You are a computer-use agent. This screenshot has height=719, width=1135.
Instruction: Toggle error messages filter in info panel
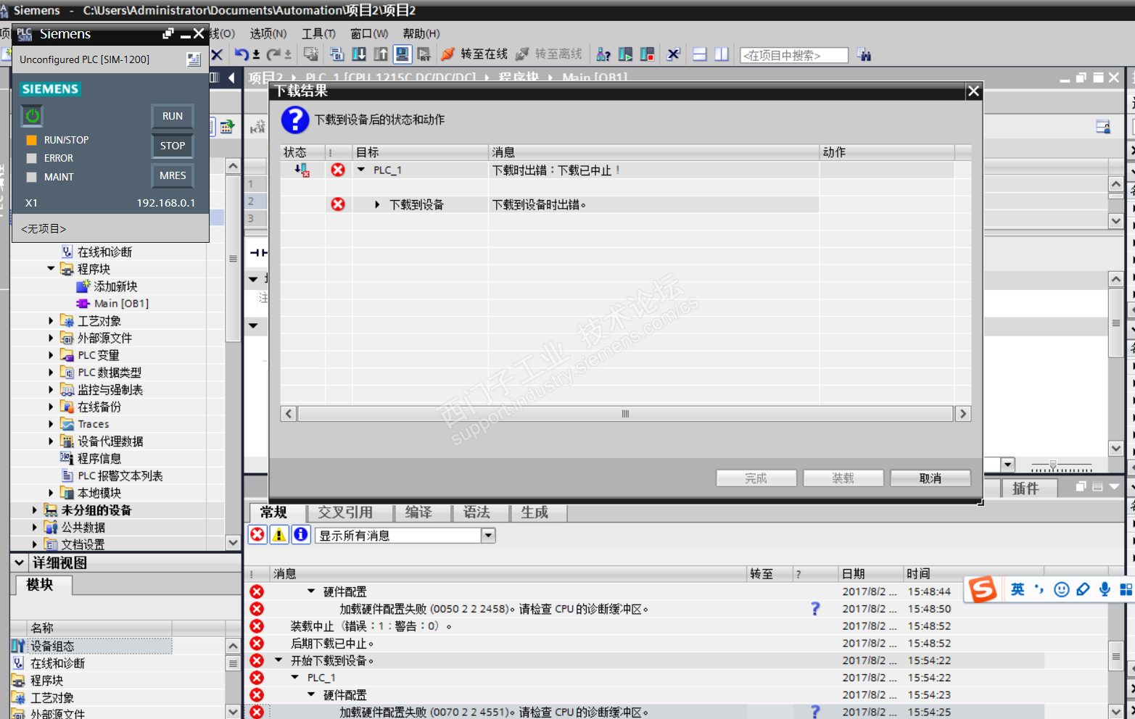(257, 535)
